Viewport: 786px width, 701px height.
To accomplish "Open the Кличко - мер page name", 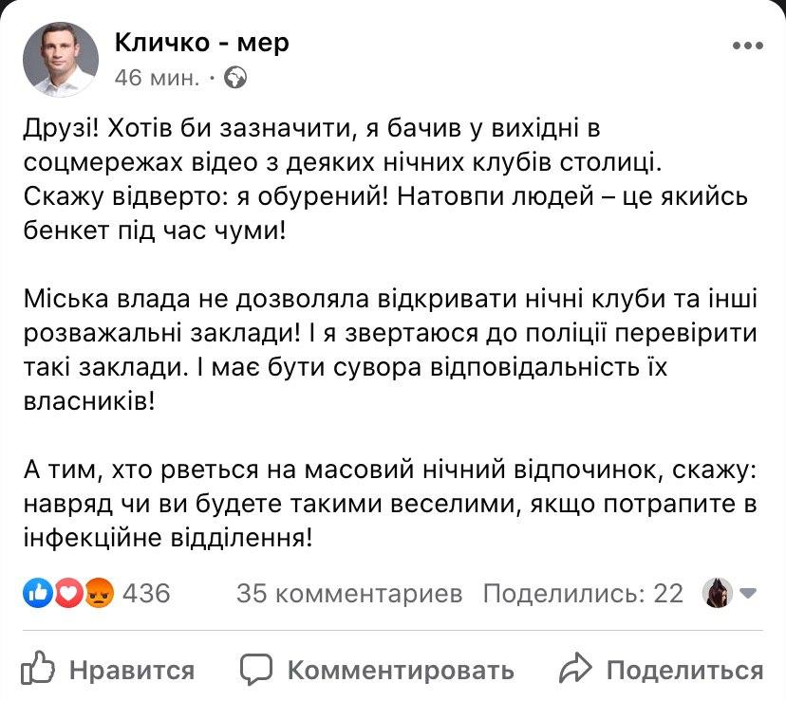I will (x=201, y=42).
